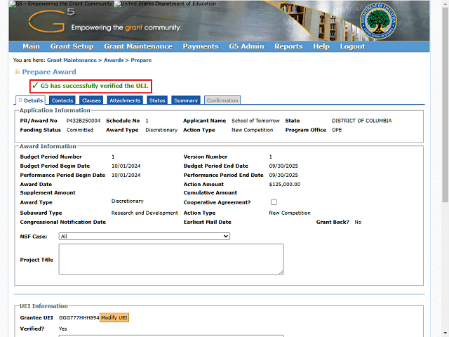This screenshot has width=449, height=337.
Task: Click the green verification checkmark icon
Action: 34,86
